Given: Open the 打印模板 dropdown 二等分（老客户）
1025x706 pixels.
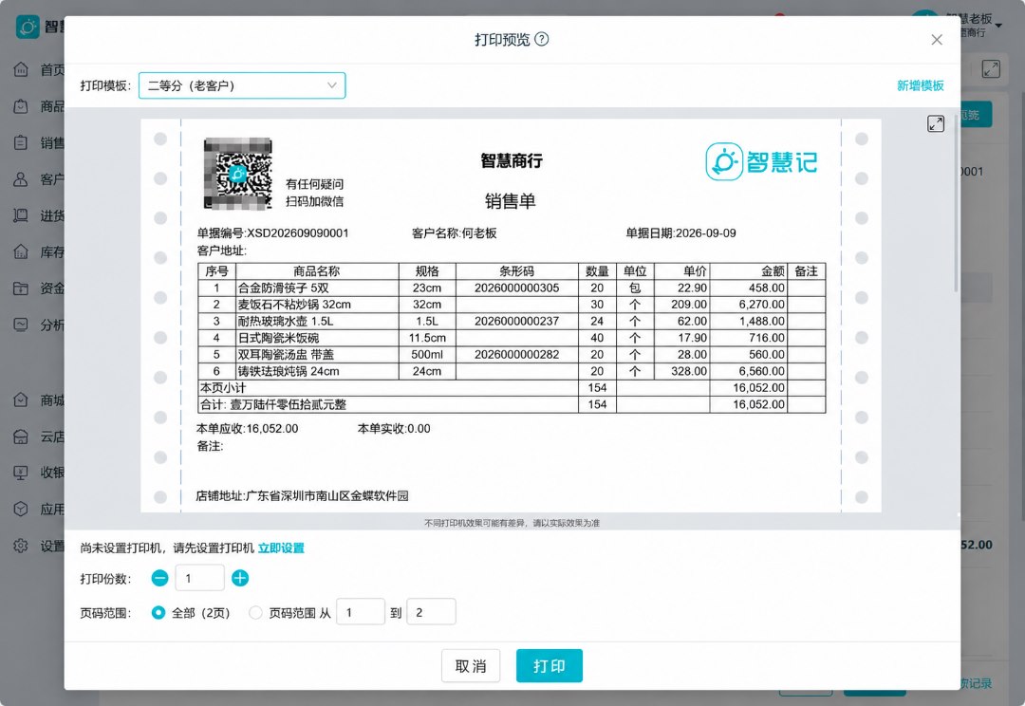Looking at the screenshot, I should [242, 85].
